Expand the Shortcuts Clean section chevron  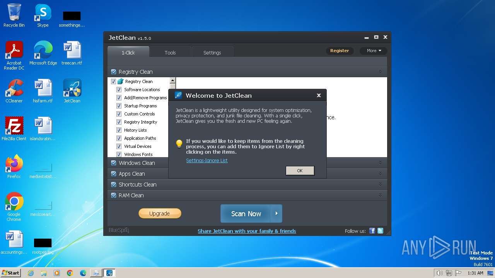380,184
